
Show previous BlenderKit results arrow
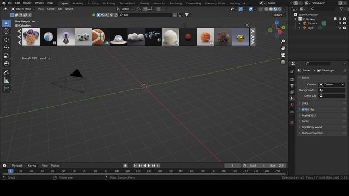(20, 36)
